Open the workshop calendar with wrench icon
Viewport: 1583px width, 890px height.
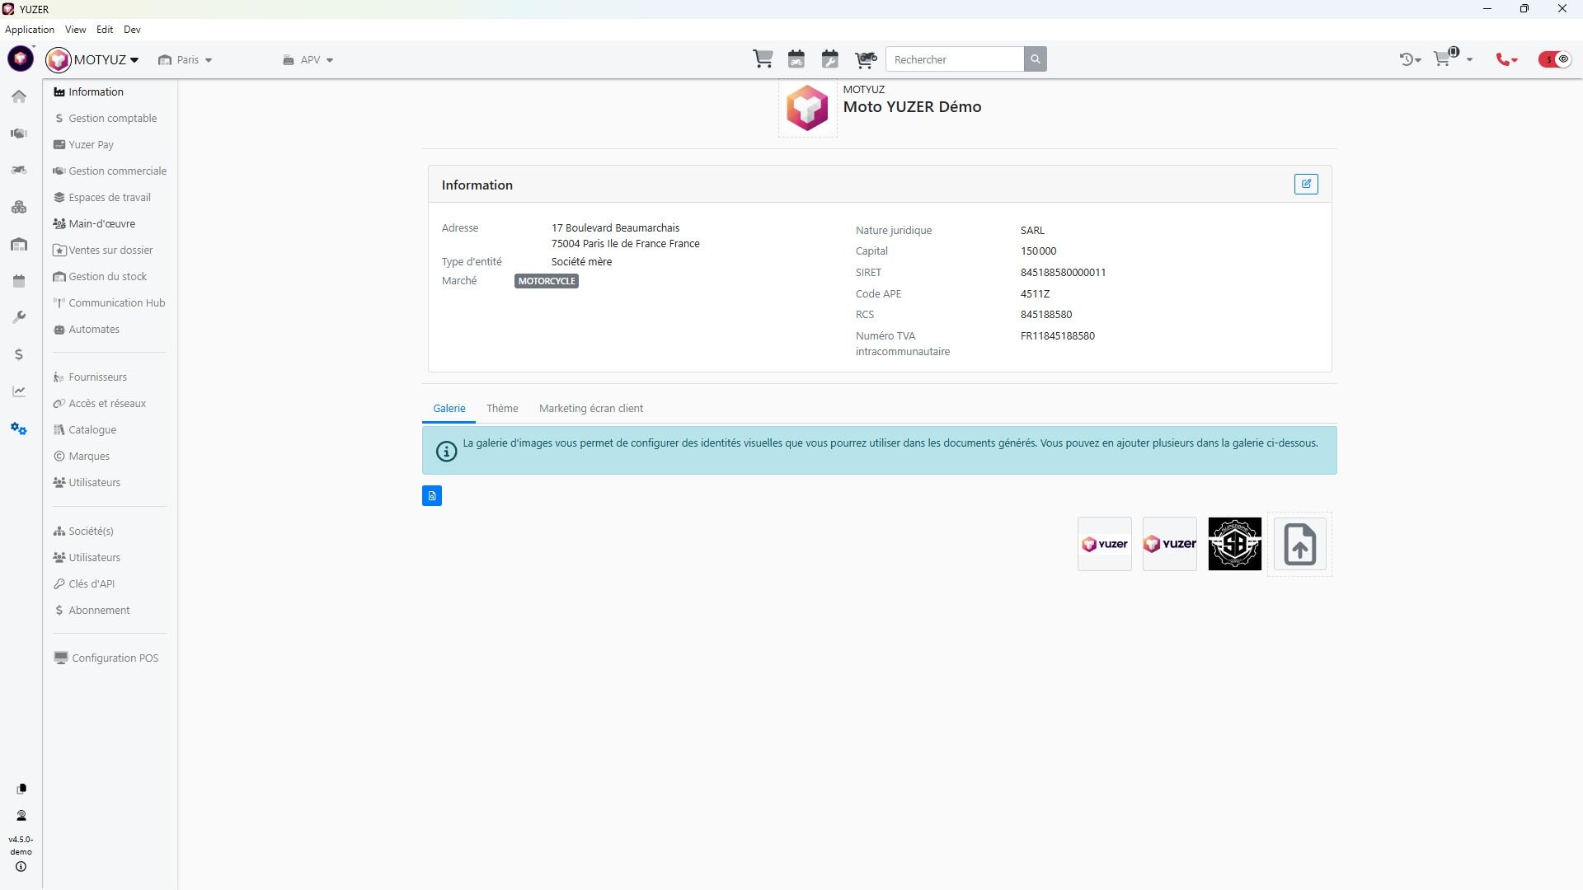(x=829, y=59)
